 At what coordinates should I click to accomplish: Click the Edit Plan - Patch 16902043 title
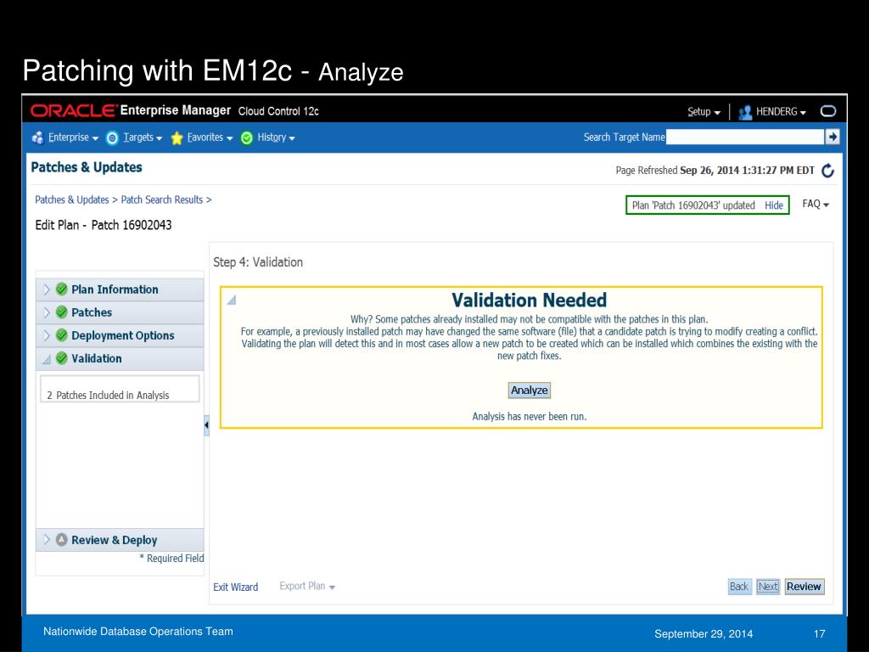[104, 225]
